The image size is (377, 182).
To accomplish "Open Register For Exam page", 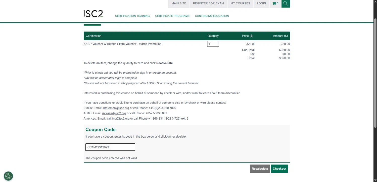I will pyautogui.click(x=208, y=4).
